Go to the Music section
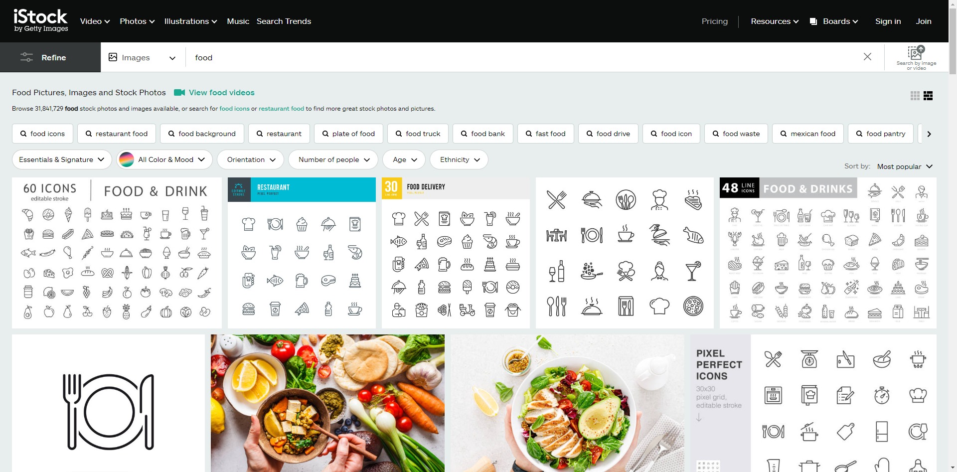 click(x=238, y=21)
